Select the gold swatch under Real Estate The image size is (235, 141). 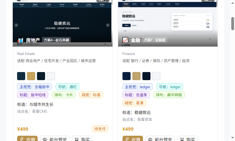coord(31,76)
